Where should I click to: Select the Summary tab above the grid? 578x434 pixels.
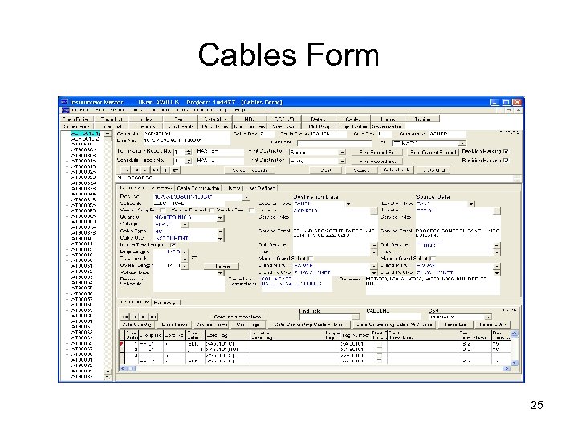(165, 302)
